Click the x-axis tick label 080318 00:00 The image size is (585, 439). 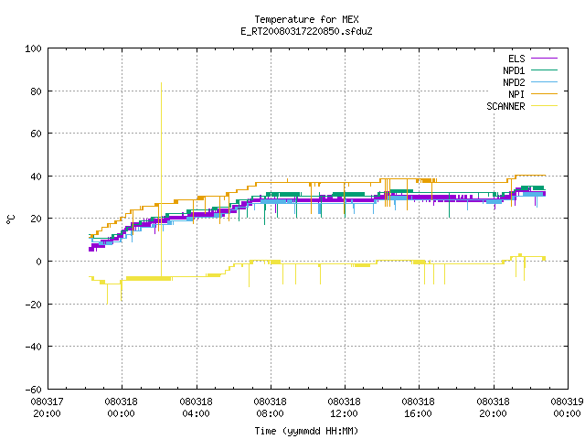tap(122, 408)
